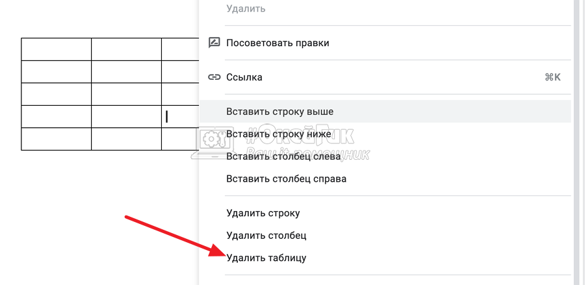Click the bottom-left table cell
The height and width of the screenshot is (285, 585).
(x=56, y=139)
